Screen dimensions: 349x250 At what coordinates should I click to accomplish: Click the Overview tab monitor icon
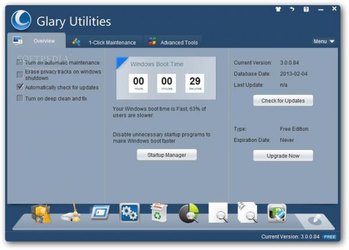[17, 41]
